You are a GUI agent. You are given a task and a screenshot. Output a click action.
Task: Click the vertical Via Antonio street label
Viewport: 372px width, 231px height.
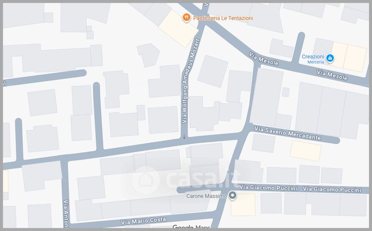66,214
